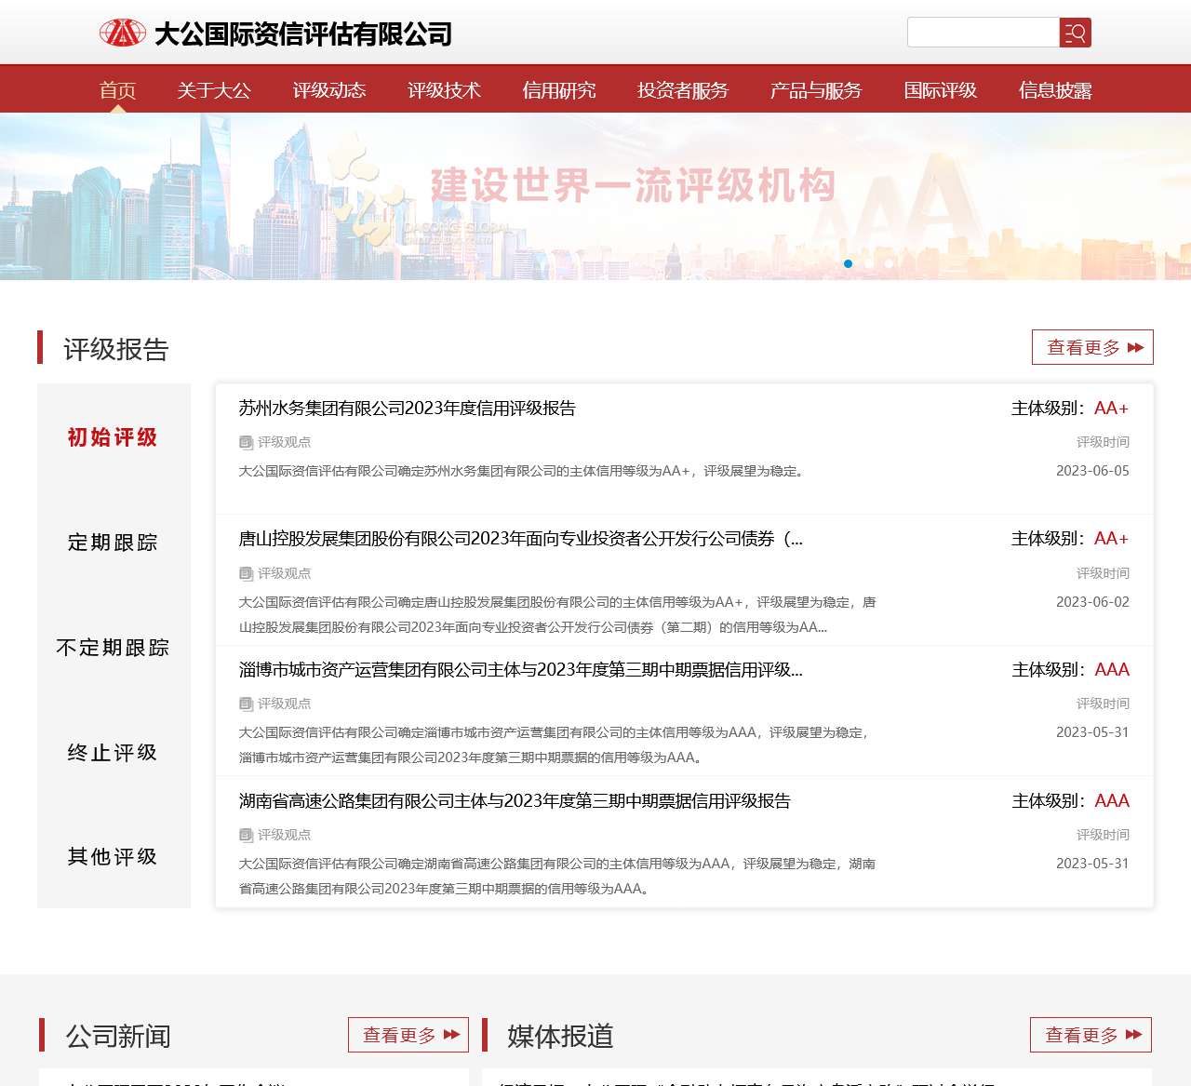Select 信用研究 from the top navigation
1191x1086 pixels.
tap(558, 90)
